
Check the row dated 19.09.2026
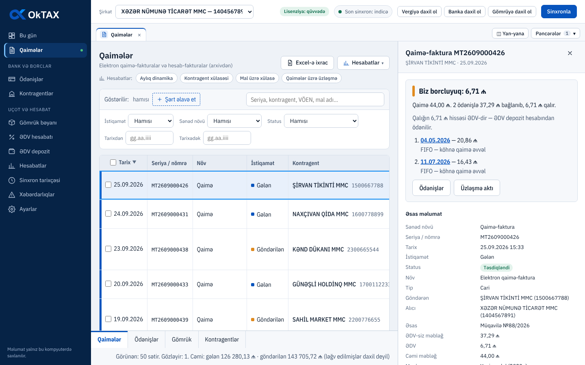pyautogui.click(x=108, y=319)
